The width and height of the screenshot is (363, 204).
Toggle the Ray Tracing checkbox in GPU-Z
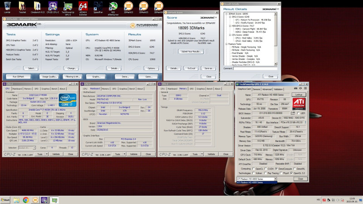(x=265, y=173)
